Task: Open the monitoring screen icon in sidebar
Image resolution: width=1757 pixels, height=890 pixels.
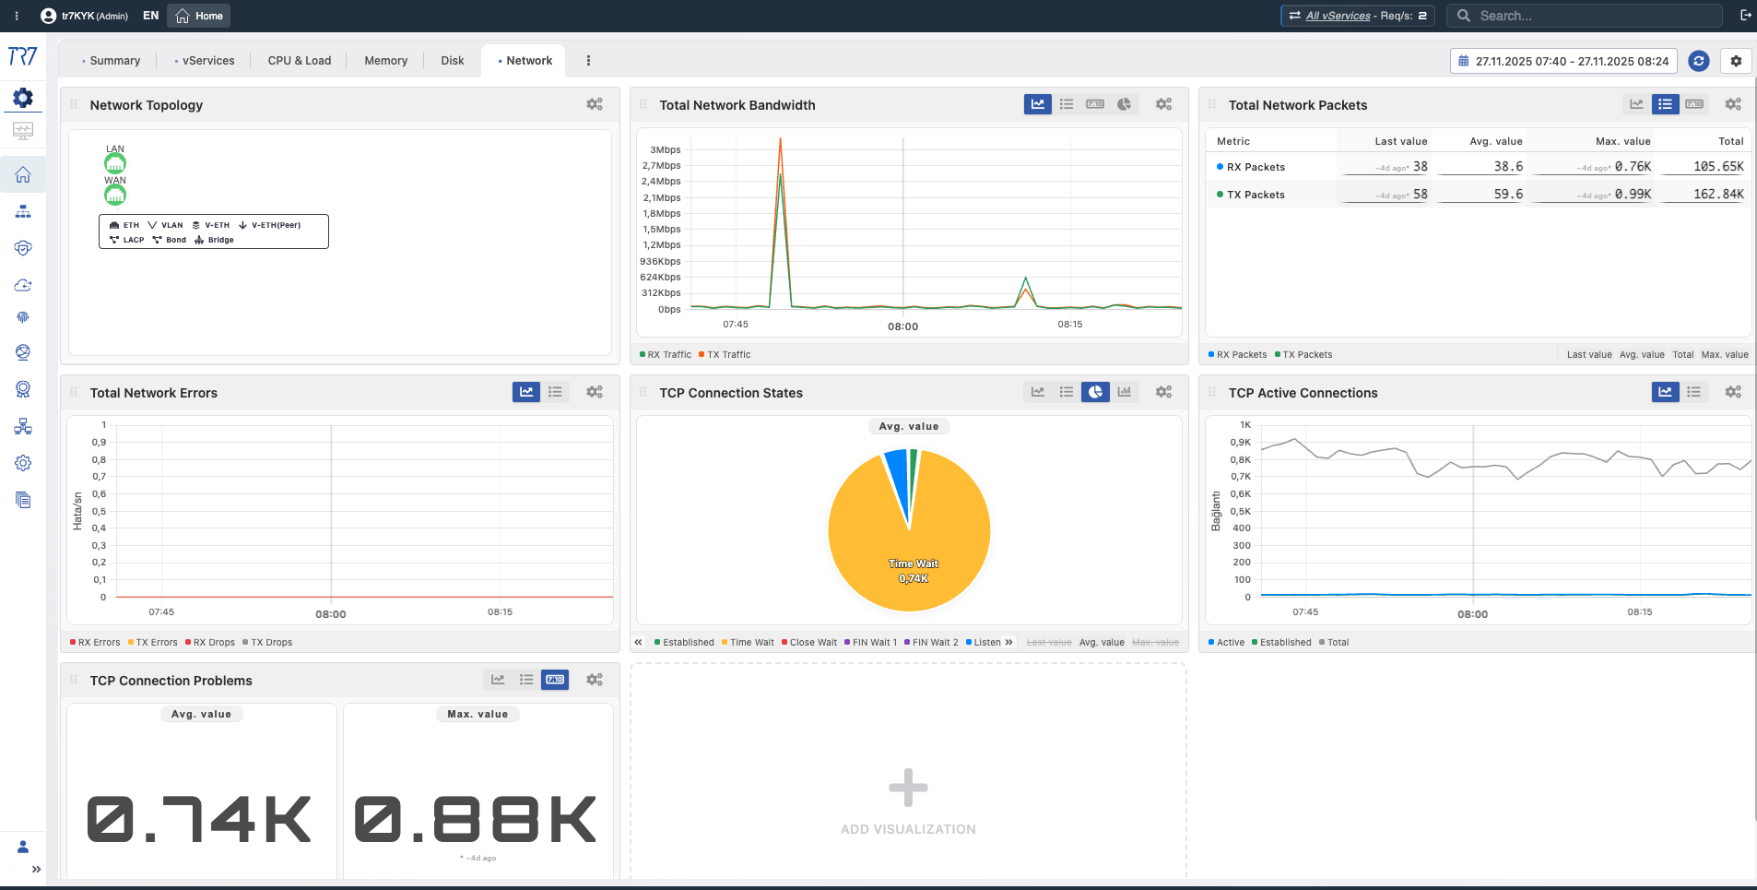Action: tap(23, 130)
